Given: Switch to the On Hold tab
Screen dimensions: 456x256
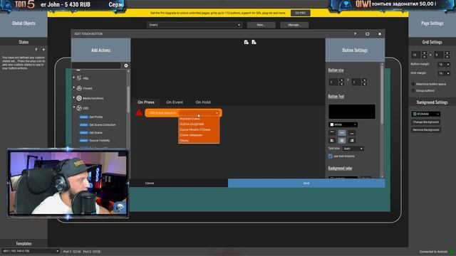Looking at the screenshot, I should coord(203,102).
